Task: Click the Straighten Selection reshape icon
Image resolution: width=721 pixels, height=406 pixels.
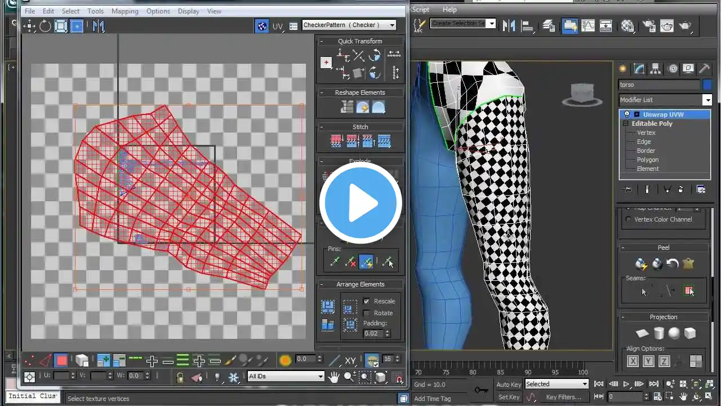Action: 346,107
